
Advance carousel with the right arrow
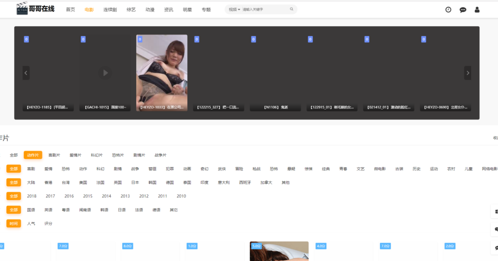pyautogui.click(x=467, y=73)
